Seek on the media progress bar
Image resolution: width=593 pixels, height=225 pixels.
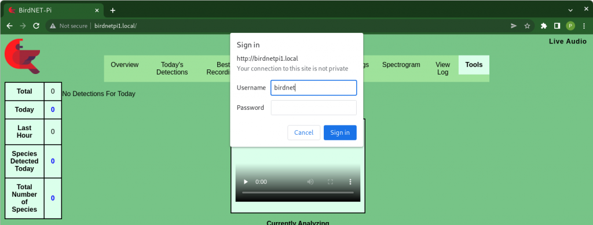(298, 193)
